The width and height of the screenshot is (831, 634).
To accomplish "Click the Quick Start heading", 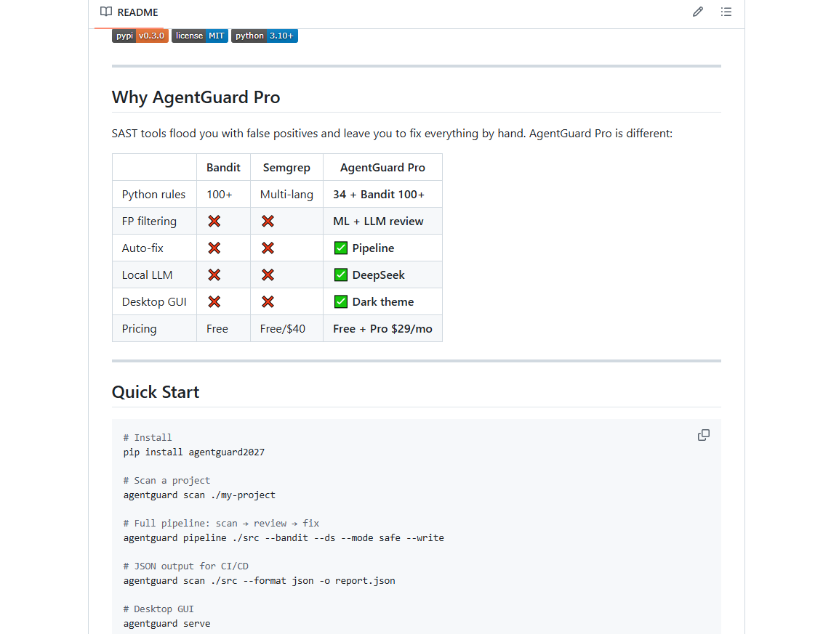I will click(156, 392).
